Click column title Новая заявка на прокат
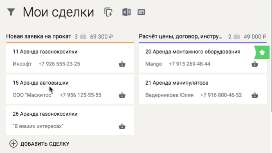 [38, 36]
